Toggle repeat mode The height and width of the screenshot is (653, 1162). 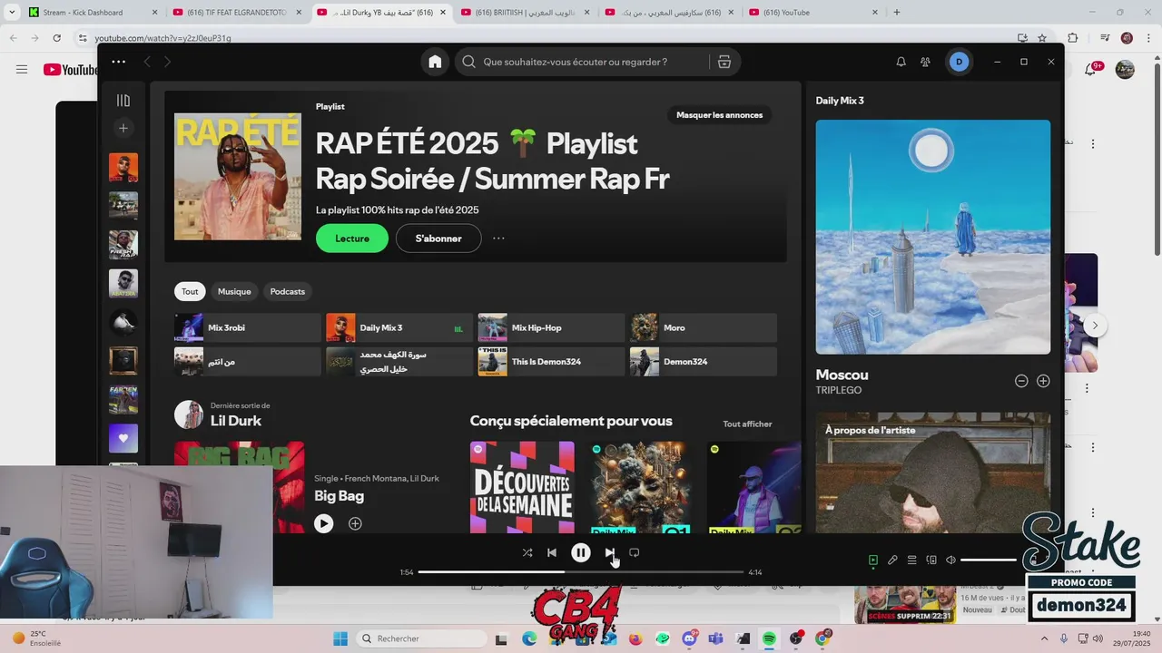click(x=635, y=552)
